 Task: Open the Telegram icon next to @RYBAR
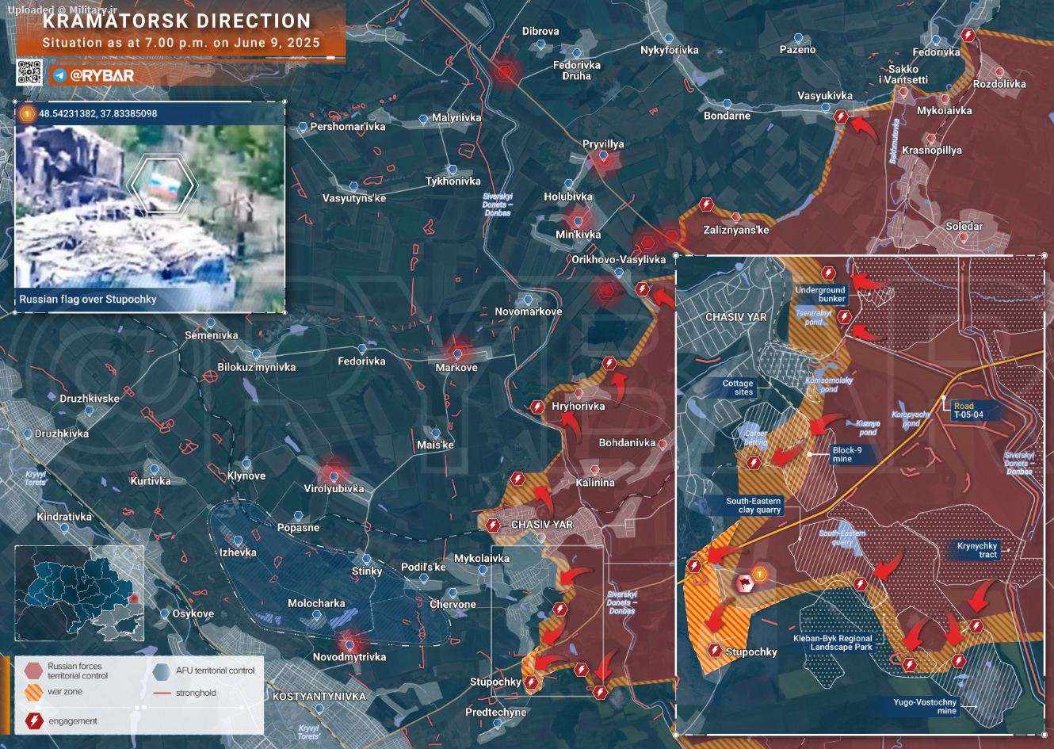[x=60, y=76]
